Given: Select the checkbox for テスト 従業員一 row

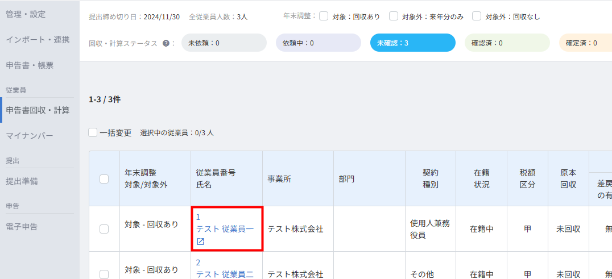Looking at the screenshot, I should [104, 229].
